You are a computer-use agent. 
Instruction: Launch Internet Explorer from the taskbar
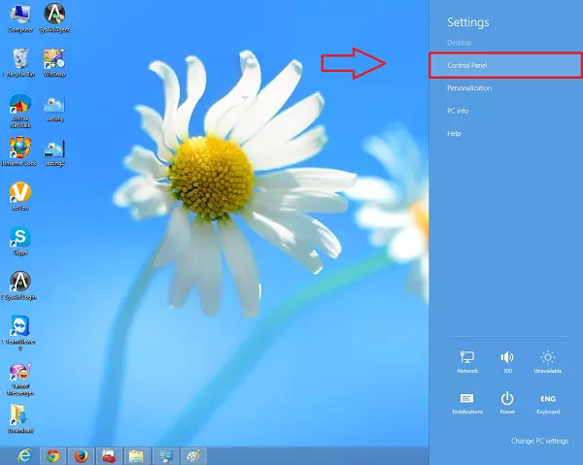pyautogui.click(x=24, y=455)
